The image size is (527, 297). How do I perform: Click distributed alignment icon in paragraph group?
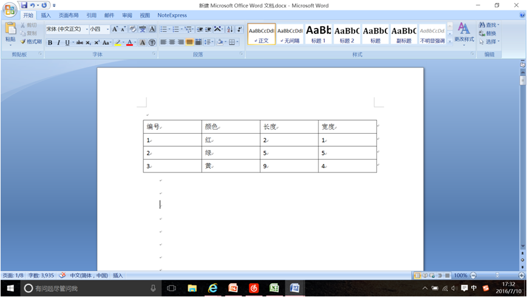click(x=199, y=42)
